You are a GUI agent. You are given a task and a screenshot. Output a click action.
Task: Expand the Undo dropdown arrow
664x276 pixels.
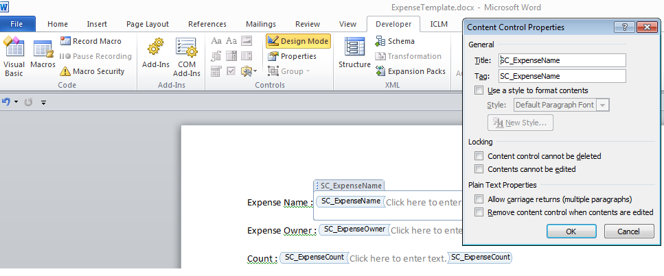click(16, 102)
